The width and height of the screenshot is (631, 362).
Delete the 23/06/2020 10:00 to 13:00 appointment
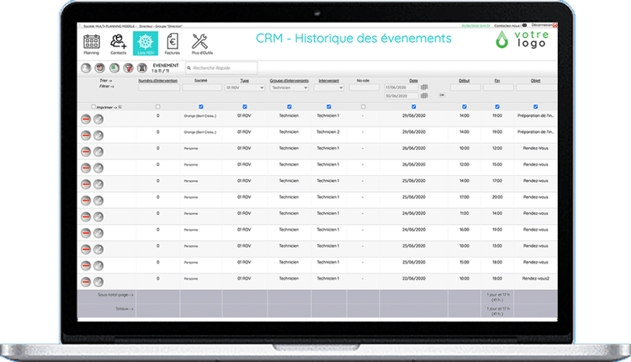[x=86, y=249]
